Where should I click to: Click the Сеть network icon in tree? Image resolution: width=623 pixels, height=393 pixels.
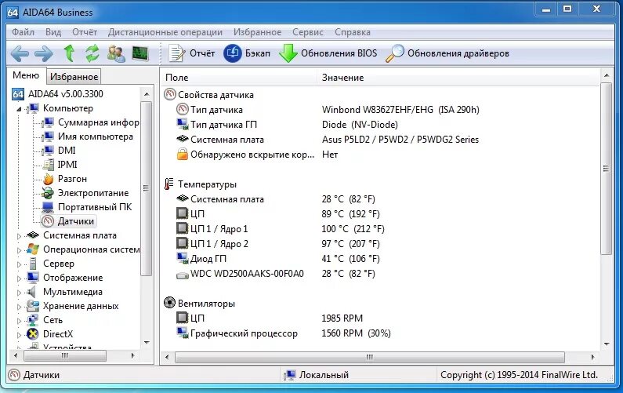pos(33,320)
